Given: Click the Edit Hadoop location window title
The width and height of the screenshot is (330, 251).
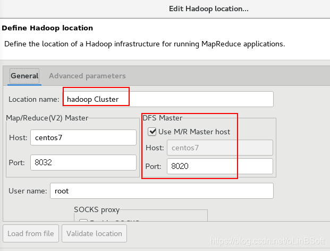Looking at the screenshot, I should [x=208, y=9].
